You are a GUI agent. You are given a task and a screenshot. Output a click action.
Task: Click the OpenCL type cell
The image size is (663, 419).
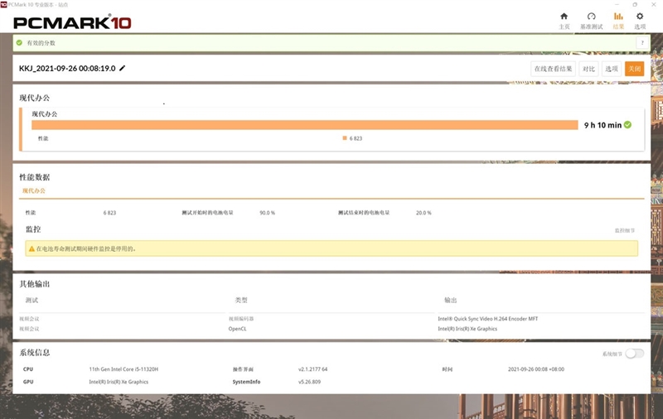237,329
